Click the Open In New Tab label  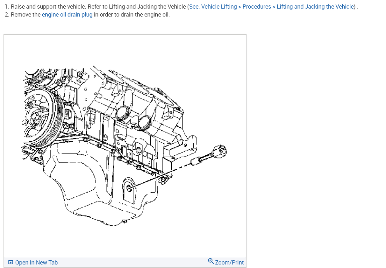click(x=36, y=263)
